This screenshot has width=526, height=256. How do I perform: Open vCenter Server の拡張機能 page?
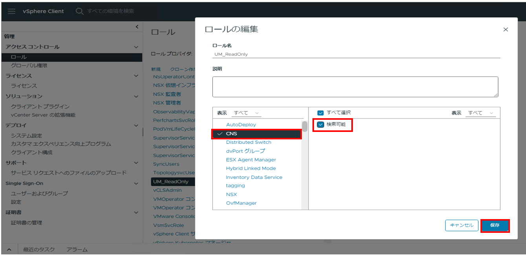tap(43, 115)
